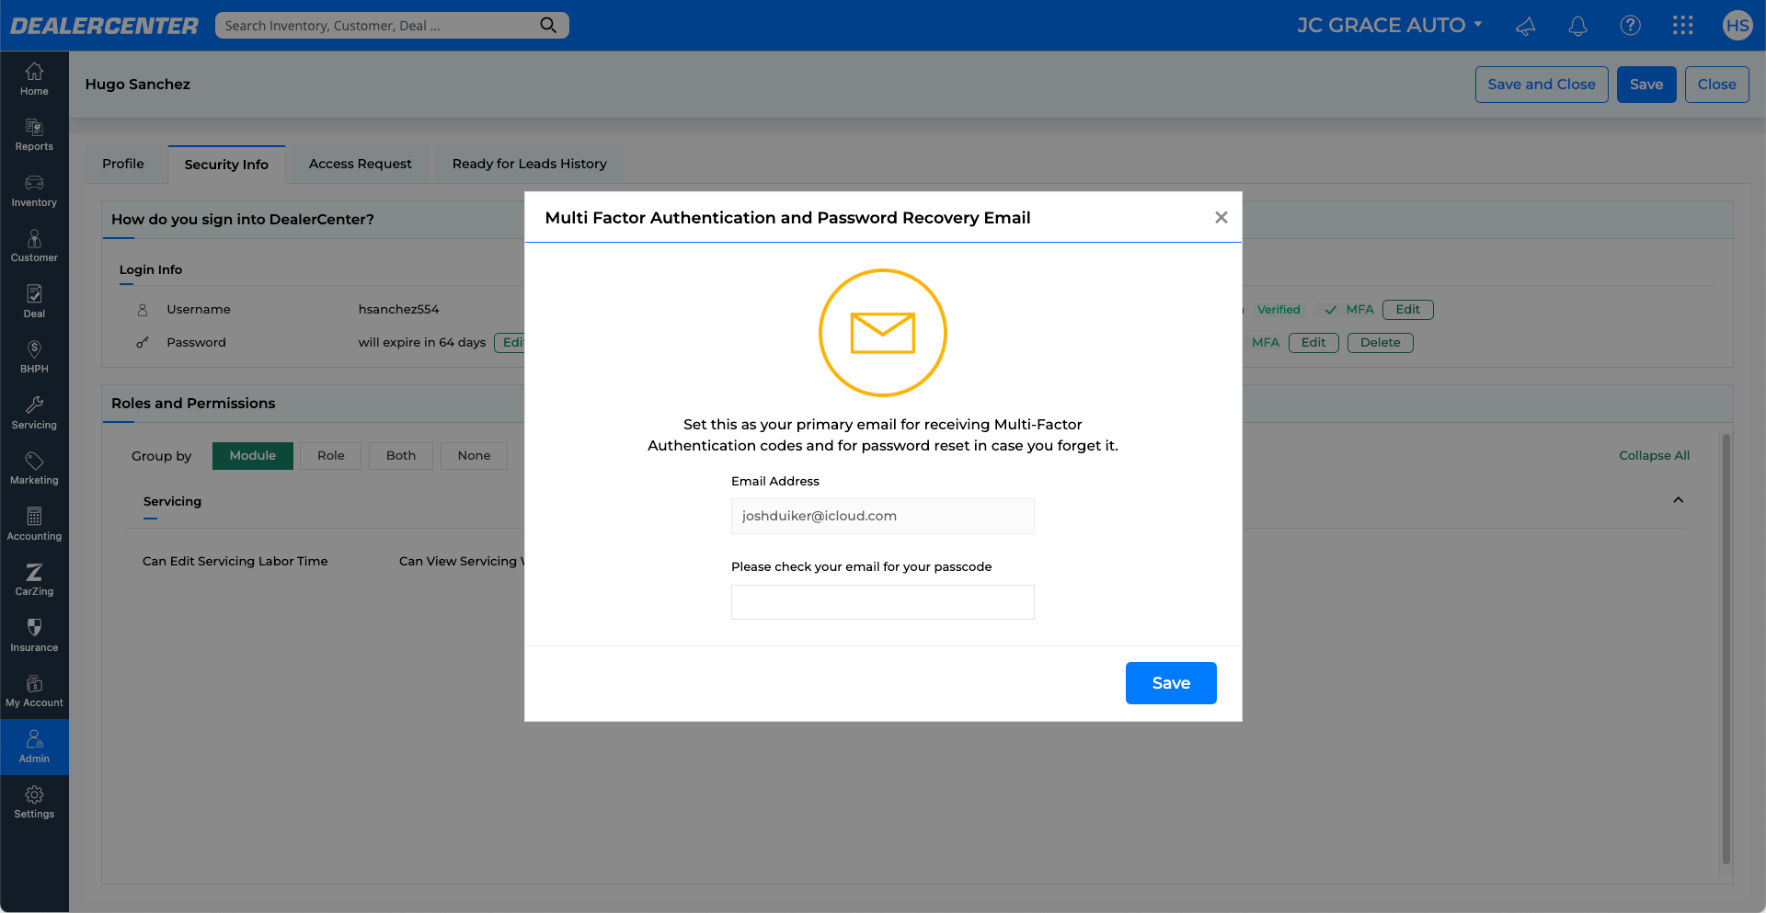Open the BHPH section

click(34, 358)
